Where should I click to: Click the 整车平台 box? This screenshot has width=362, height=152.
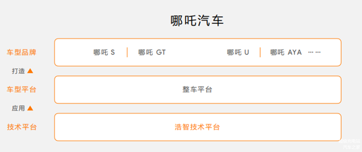coord(198,90)
